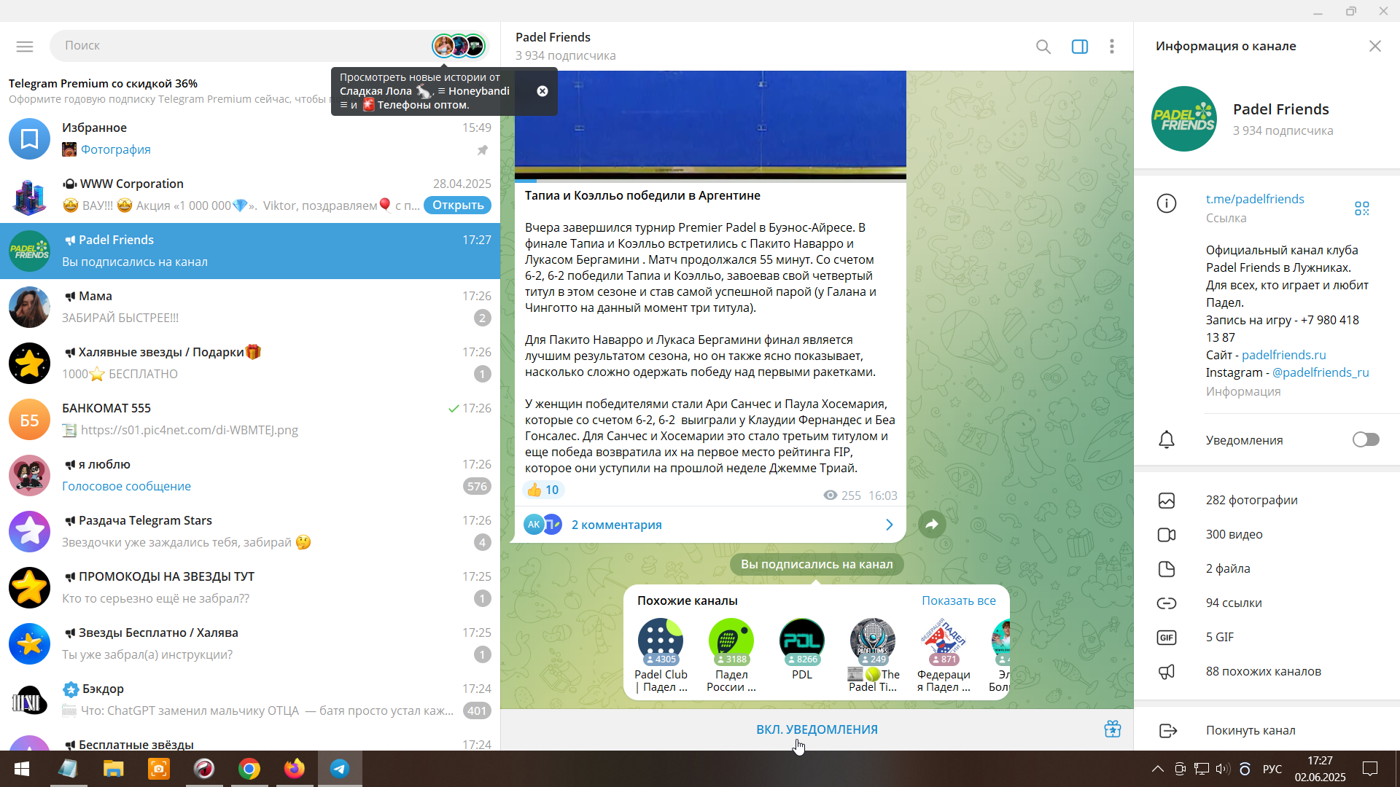Screen dimensions: 1400x787
Task: Click the pin icon in the Избранное row
Action: (x=482, y=150)
